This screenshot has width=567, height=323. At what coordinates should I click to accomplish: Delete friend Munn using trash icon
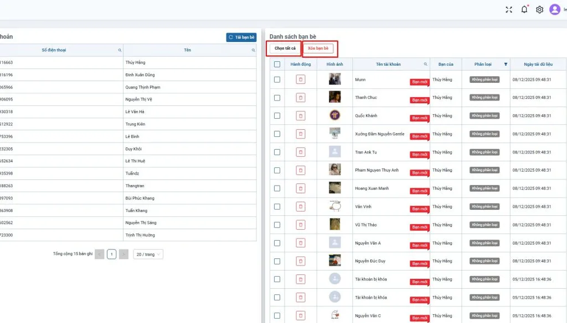[x=301, y=80]
